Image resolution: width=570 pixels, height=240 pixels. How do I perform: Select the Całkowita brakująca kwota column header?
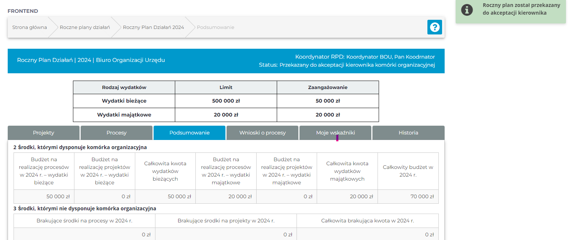click(x=367, y=221)
